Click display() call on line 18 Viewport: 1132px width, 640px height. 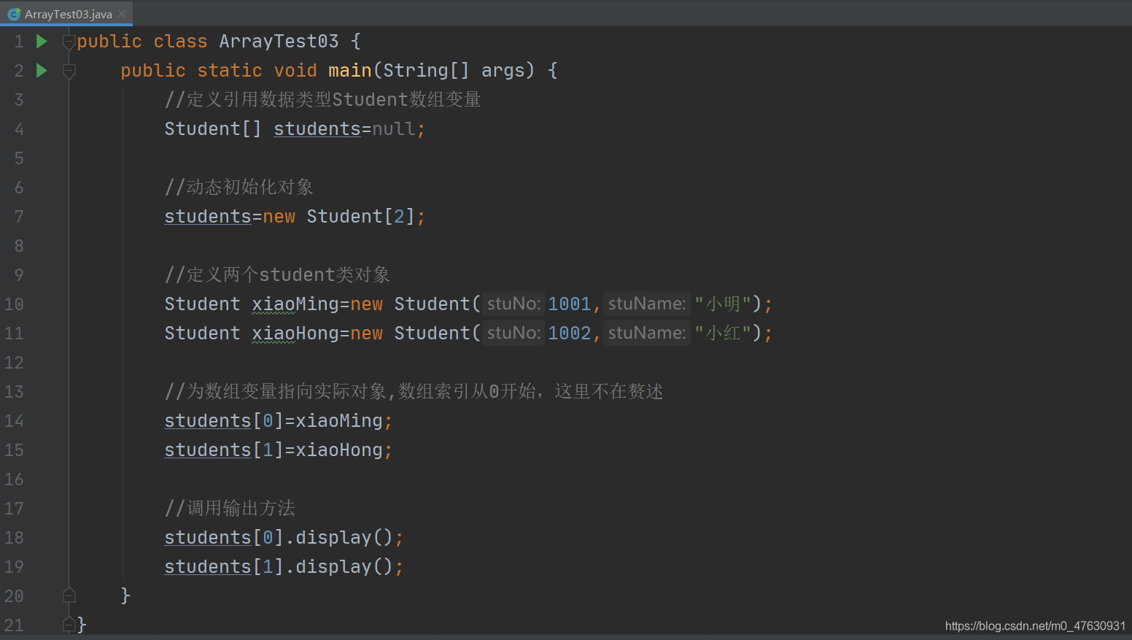344,538
